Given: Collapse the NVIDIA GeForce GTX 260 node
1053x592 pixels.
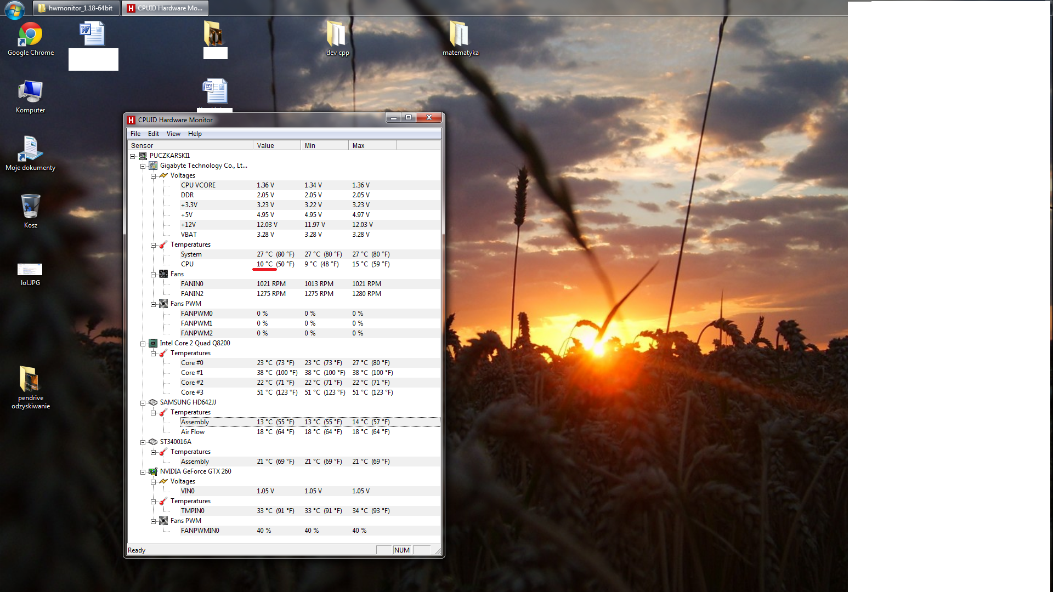Looking at the screenshot, I should 143,472.
